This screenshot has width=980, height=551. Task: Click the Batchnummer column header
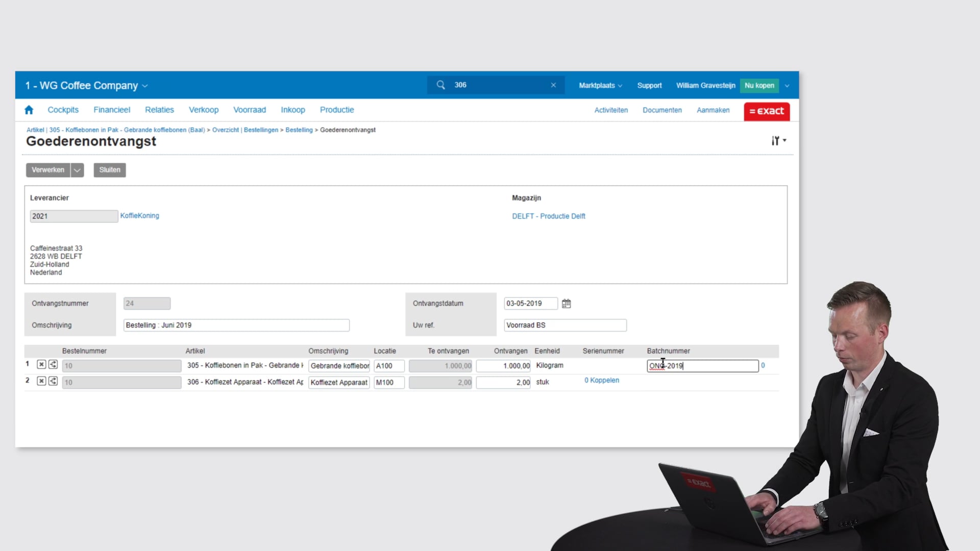pyautogui.click(x=668, y=351)
